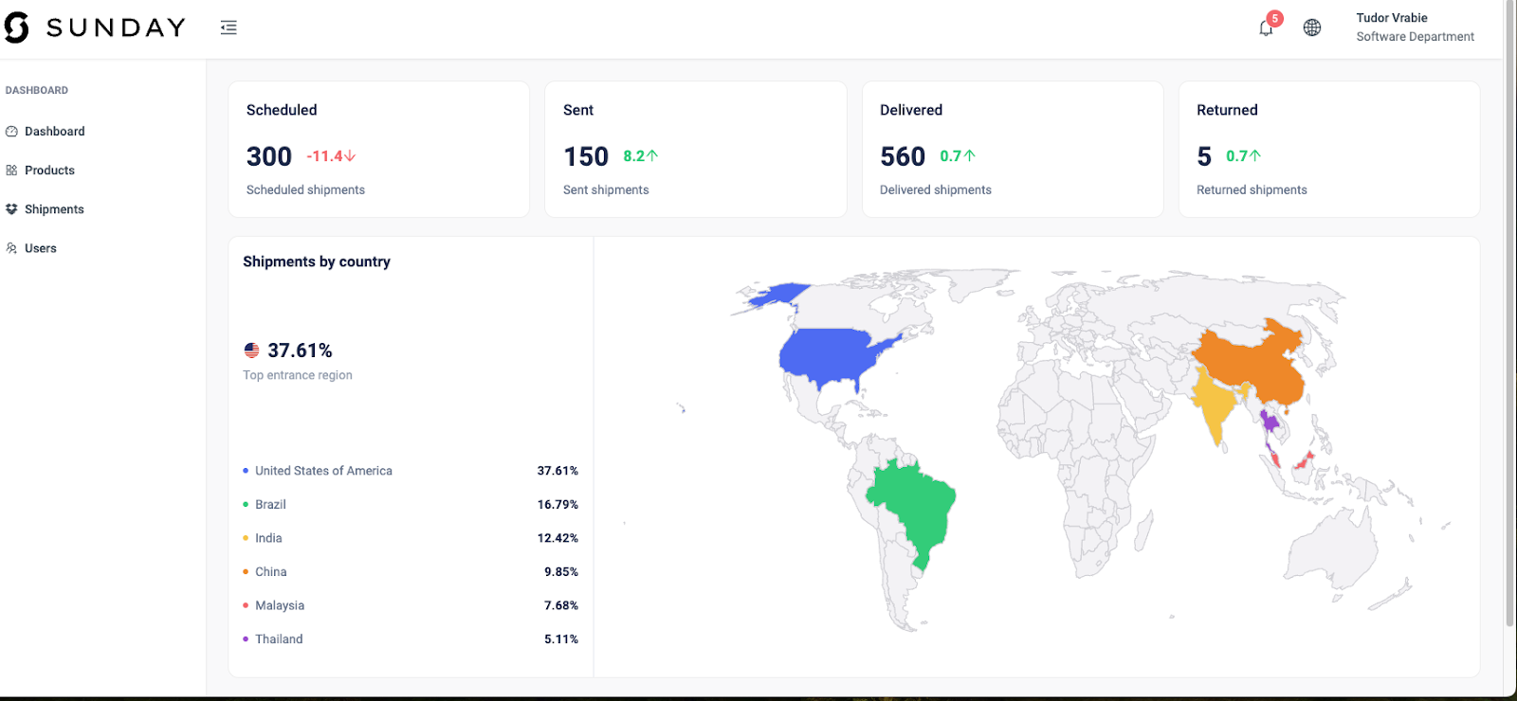1517x701 pixels.
Task: Collapse the sidebar using the menu toggle
Action: coord(228,27)
